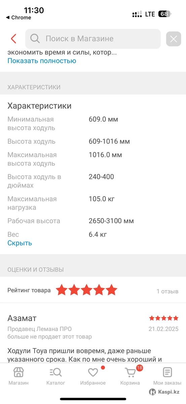The width and height of the screenshot is (186, 404).
Task: Tap the Магазин tab label
Action: (18, 383)
